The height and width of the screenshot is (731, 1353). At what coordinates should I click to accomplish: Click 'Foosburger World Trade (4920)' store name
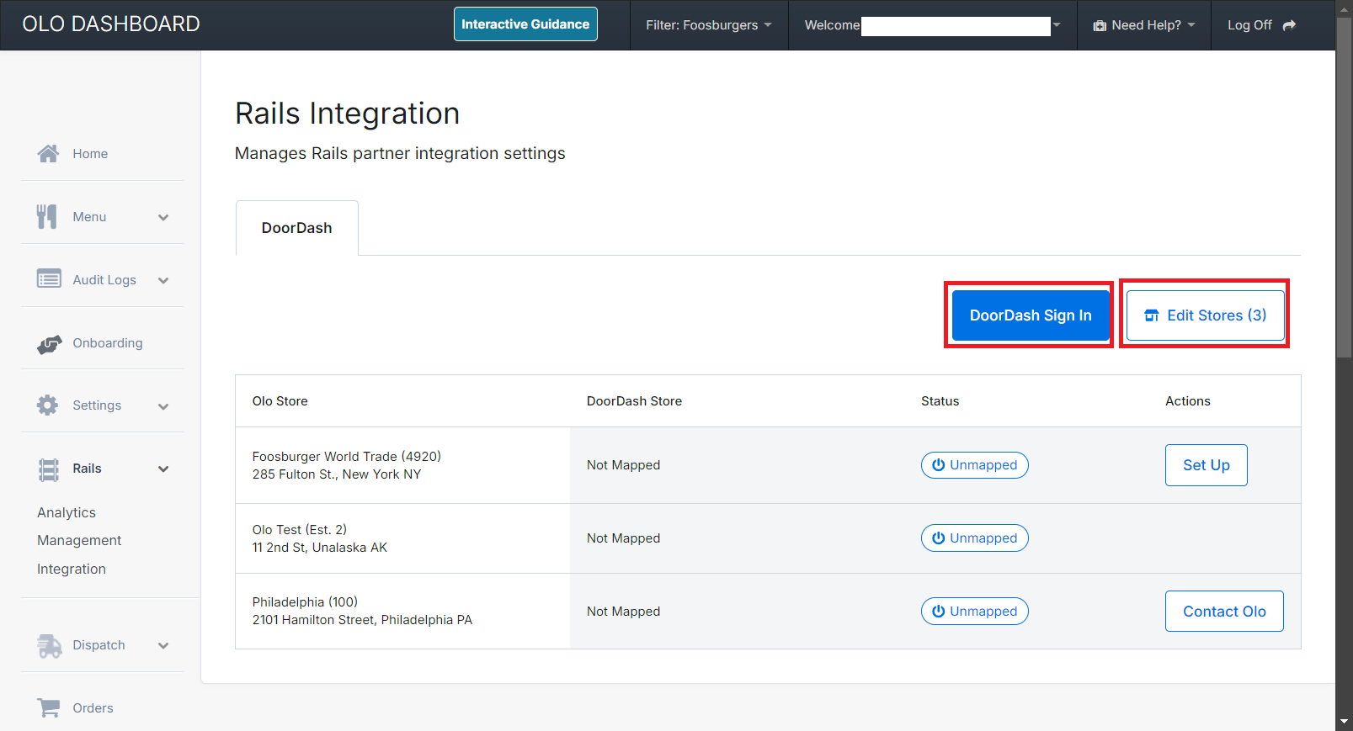click(x=347, y=457)
